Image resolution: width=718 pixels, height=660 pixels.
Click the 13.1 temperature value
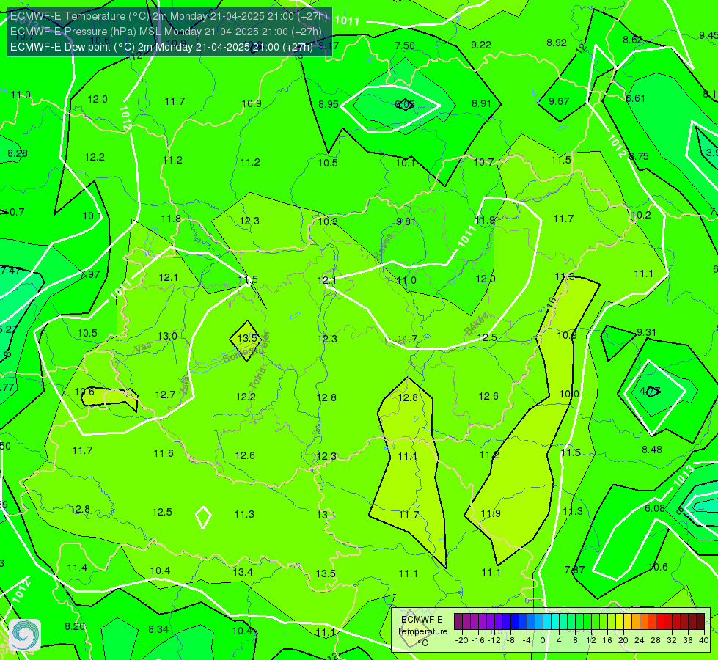326,515
